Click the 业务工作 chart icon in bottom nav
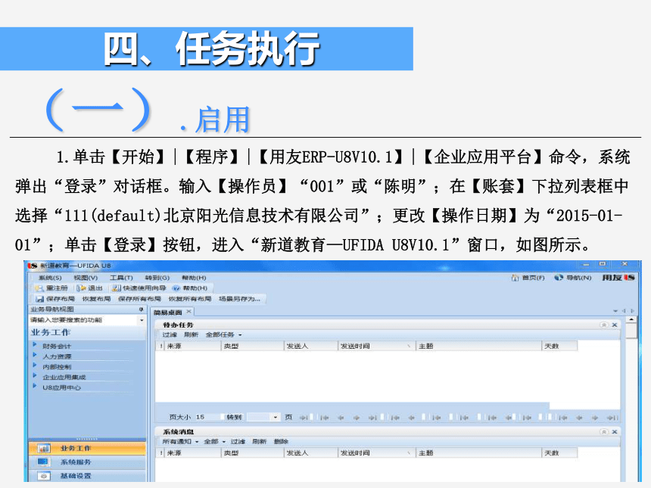This screenshot has height=488, width=651. tap(44, 449)
